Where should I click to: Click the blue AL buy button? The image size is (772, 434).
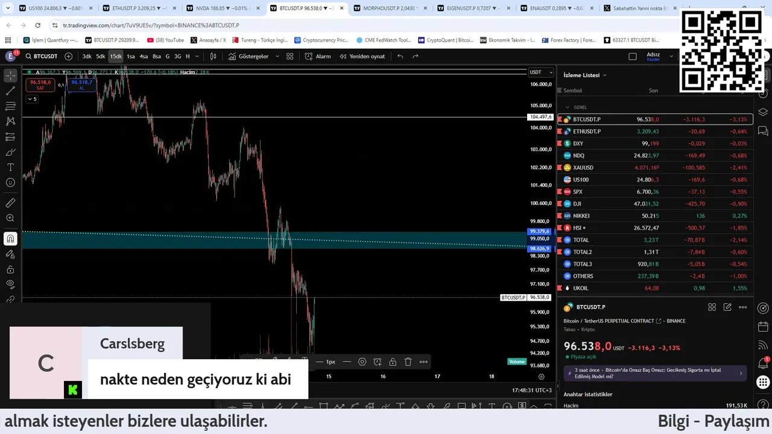[x=81, y=85]
